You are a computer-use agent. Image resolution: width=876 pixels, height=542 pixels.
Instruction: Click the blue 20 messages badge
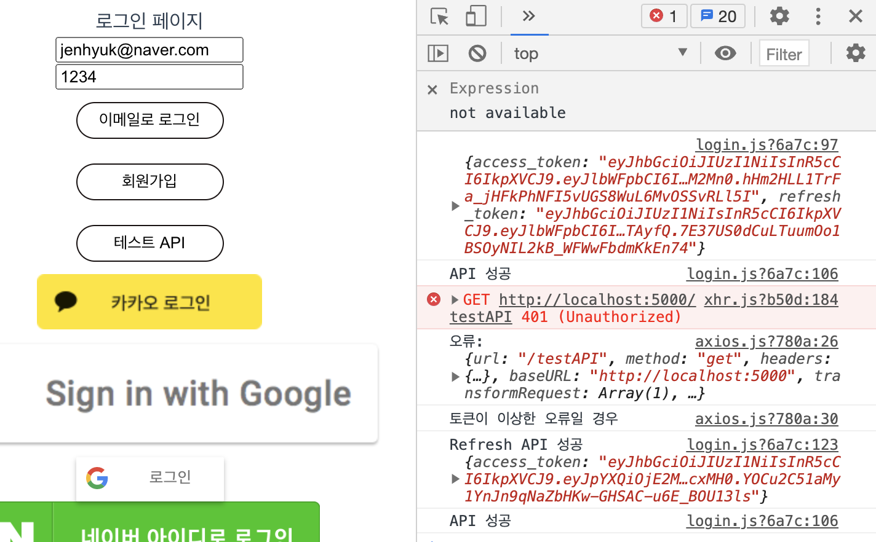[x=718, y=16]
